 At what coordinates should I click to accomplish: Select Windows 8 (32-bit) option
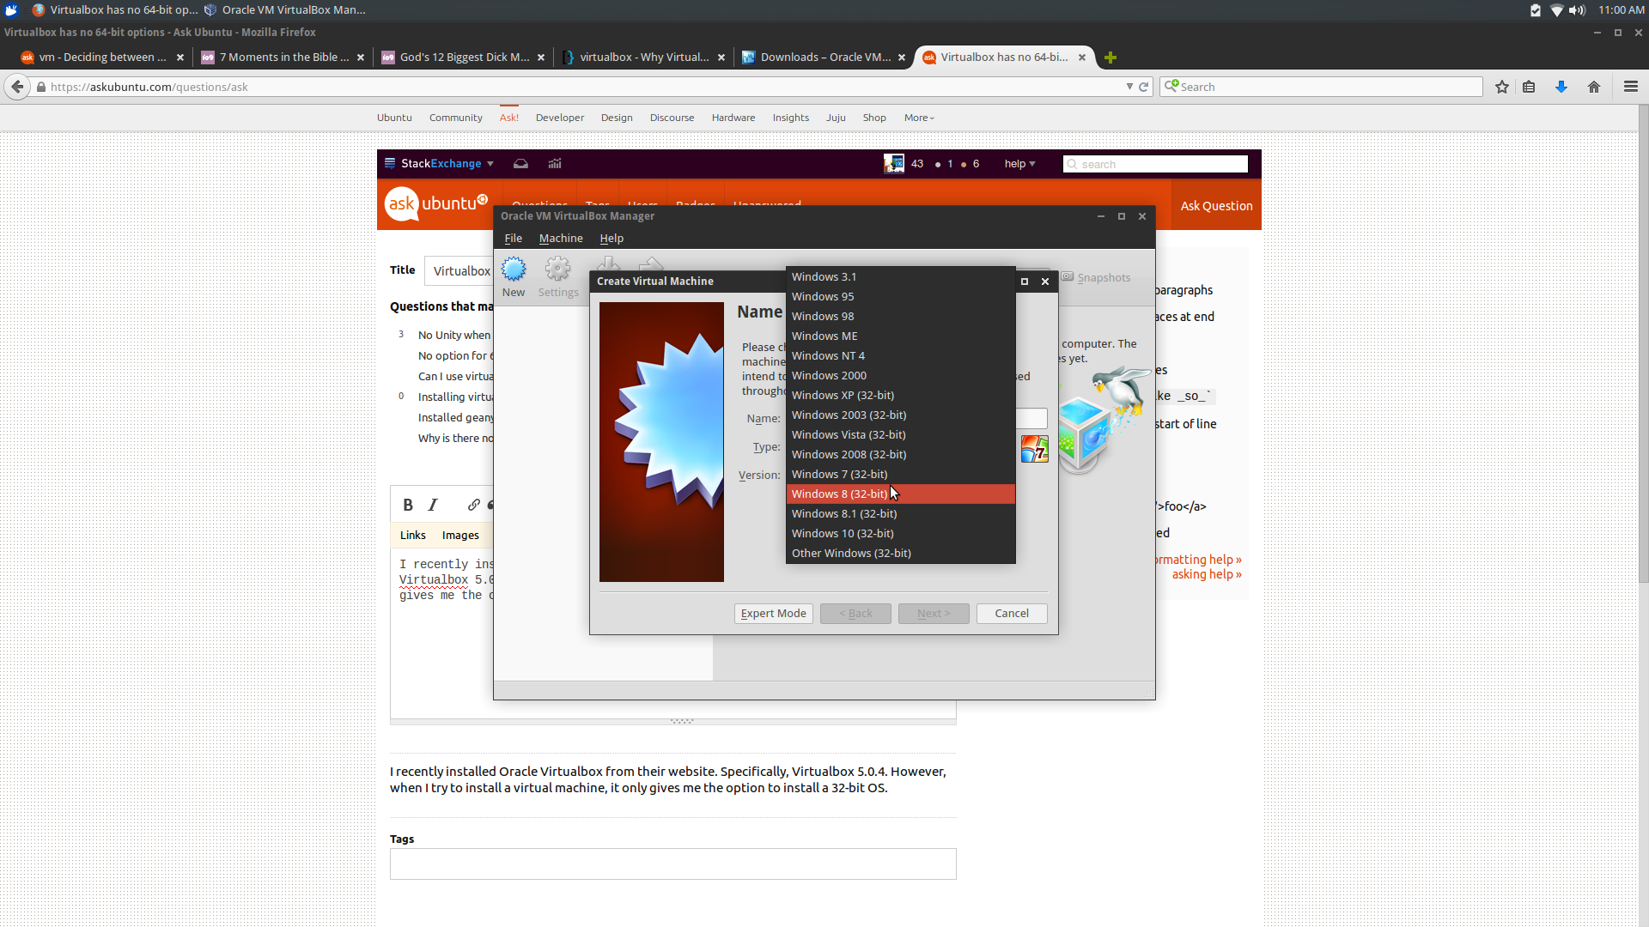point(901,494)
